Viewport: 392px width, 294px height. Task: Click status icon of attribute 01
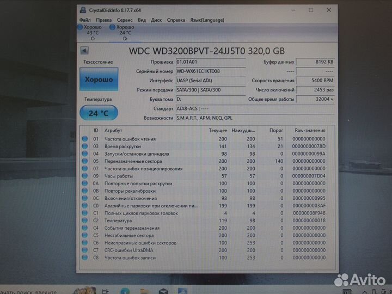point(85,139)
